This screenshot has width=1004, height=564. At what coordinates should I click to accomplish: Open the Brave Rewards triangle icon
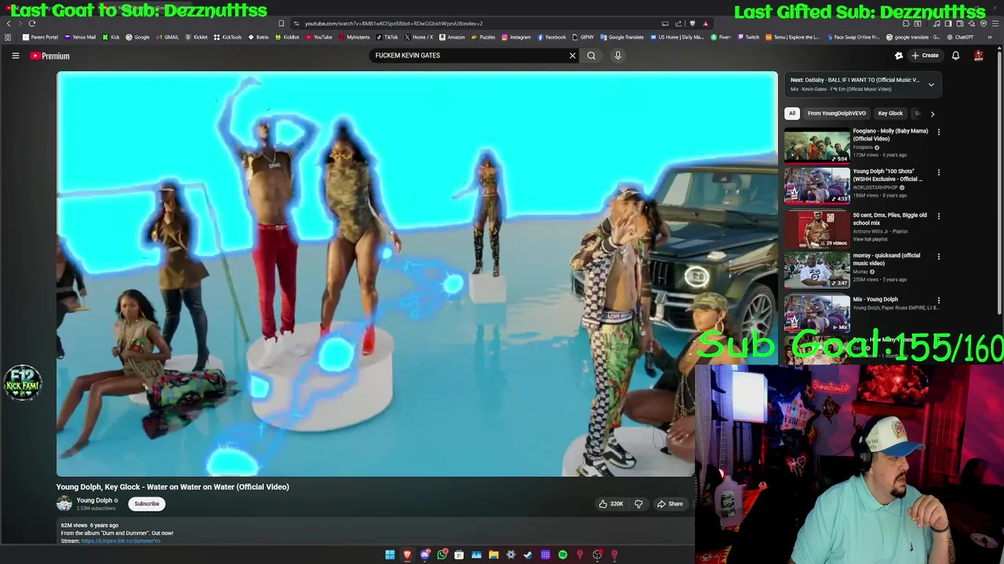pos(705,23)
